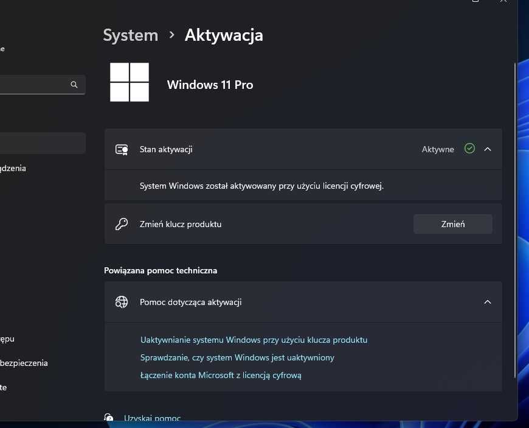Go back to System in breadcrumb
This screenshot has width=529, height=428.
tap(131, 35)
